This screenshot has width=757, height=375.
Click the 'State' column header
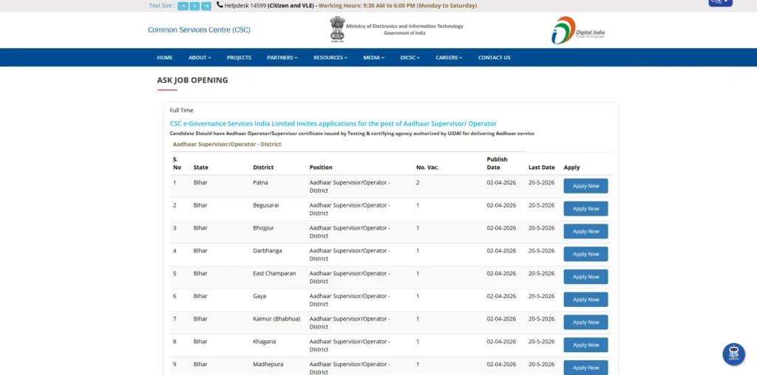pos(201,168)
